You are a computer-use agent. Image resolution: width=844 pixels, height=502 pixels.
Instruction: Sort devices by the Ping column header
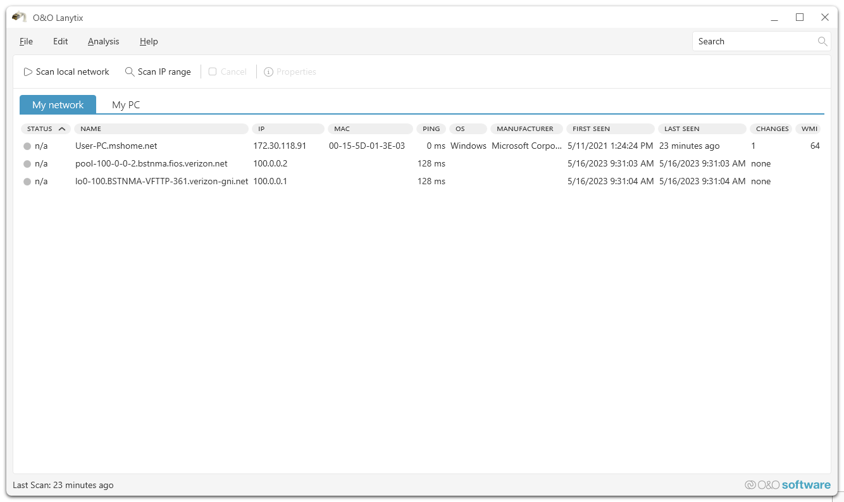click(x=431, y=129)
